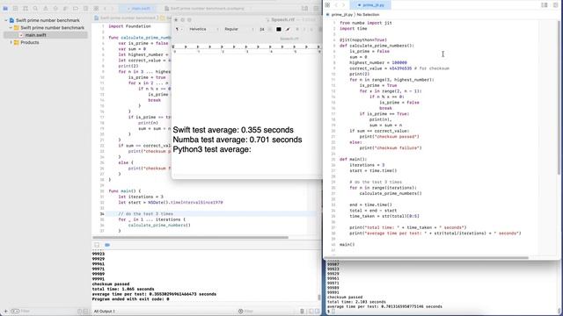The image size is (563, 316).
Task: Click No Selection in the jump bar
Action: click(368, 15)
